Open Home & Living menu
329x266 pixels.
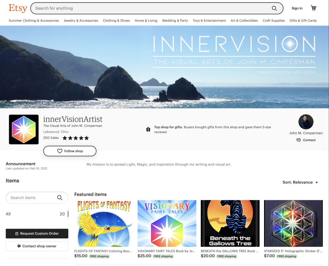click(x=146, y=21)
